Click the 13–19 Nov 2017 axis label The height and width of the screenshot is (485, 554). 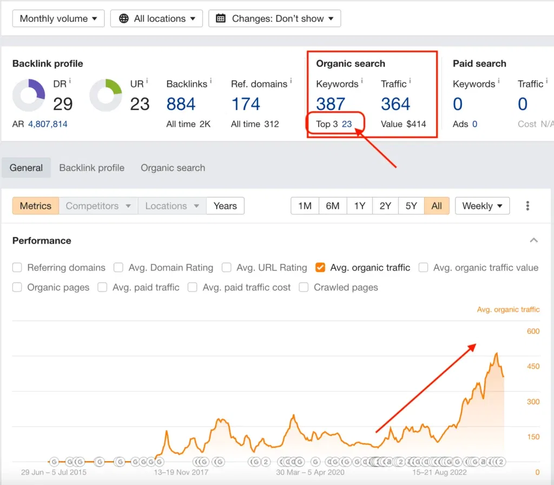coord(181,472)
